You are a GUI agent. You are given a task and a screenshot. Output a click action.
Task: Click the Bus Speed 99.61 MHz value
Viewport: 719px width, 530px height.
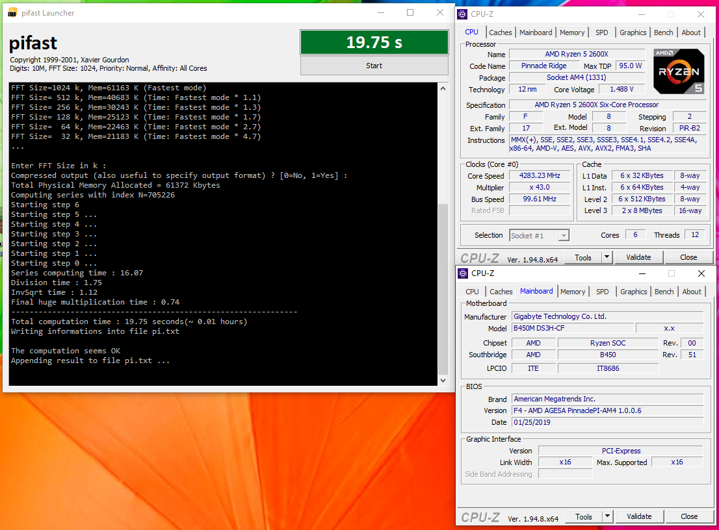point(540,199)
